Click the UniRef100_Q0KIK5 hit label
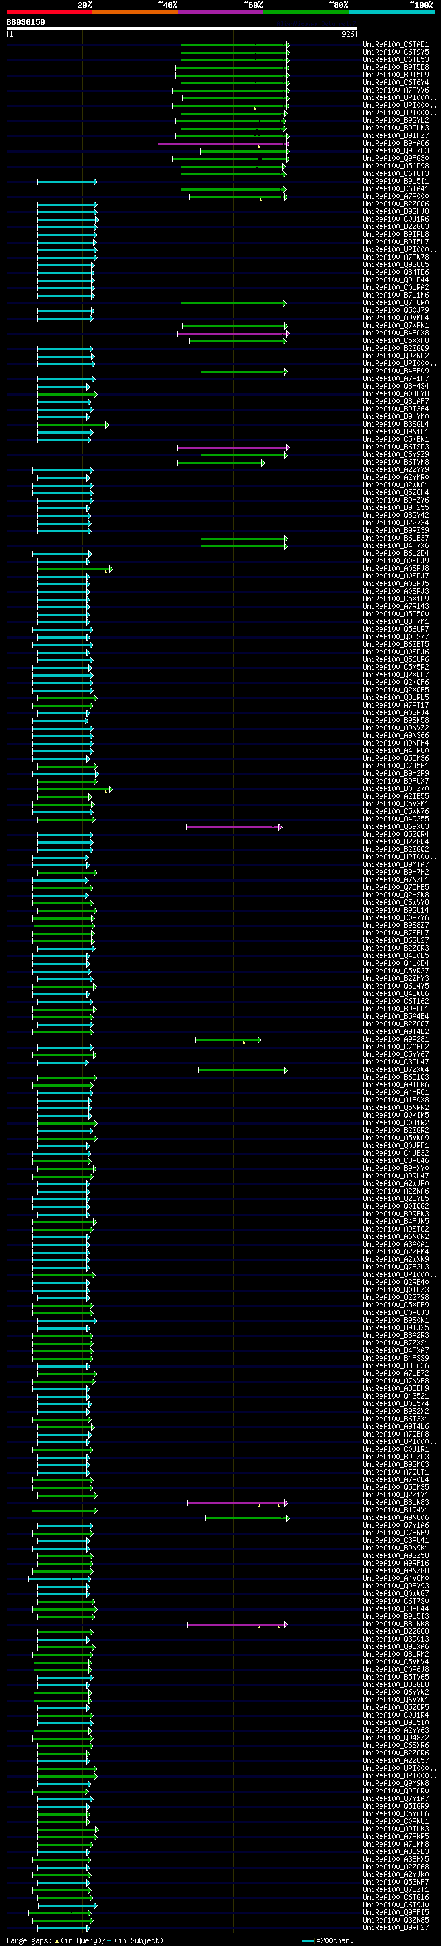Image resolution: width=441 pixels, height=1946 pixels. click(395, 1115)
